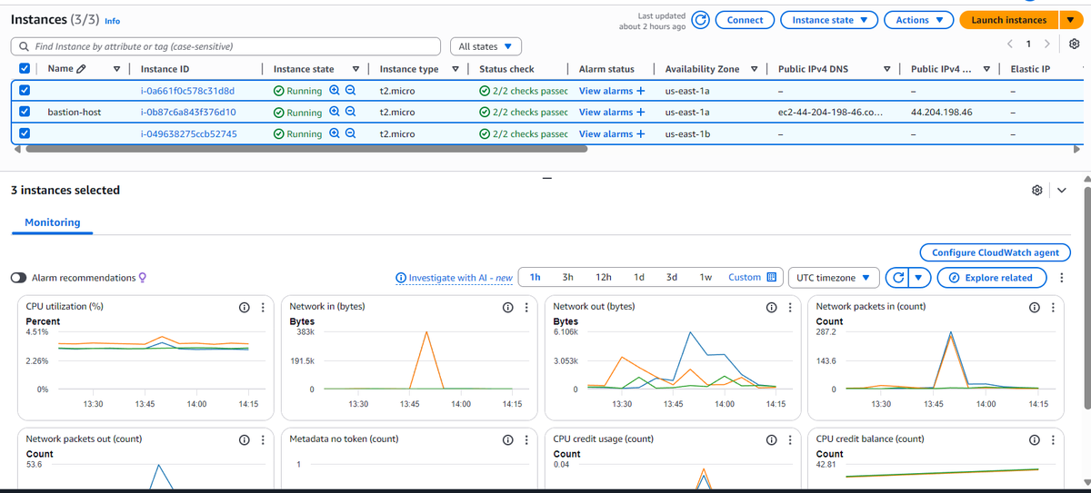The height and width of the screenshot is (493, 1091).
Task: Show CPU utilization chart info
Action: [244, 308]
